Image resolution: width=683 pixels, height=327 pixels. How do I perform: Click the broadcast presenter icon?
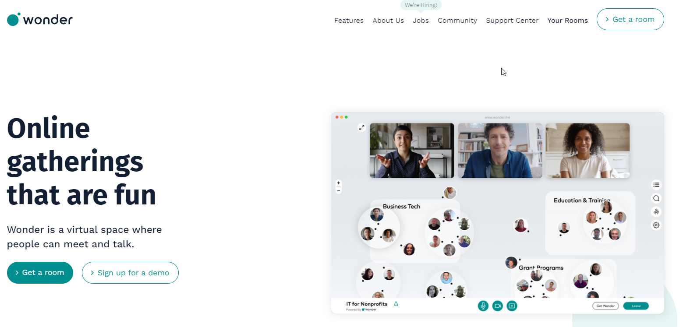(x=656, y=212)
